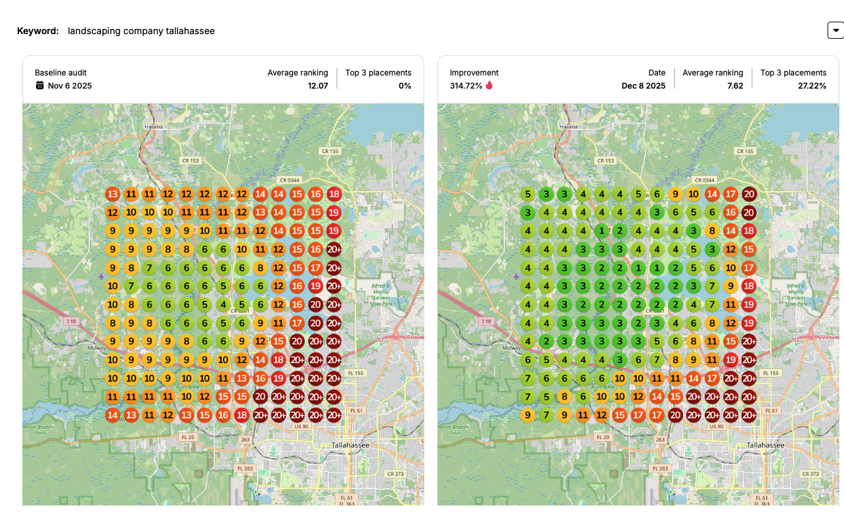The image size is (844, 516).
Task: Click the keyword text 'landscaping company tallahassee'
Action: tap(141, 31)
